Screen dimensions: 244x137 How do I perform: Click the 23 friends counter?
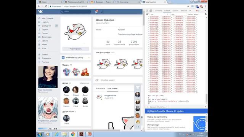(108, 43)
